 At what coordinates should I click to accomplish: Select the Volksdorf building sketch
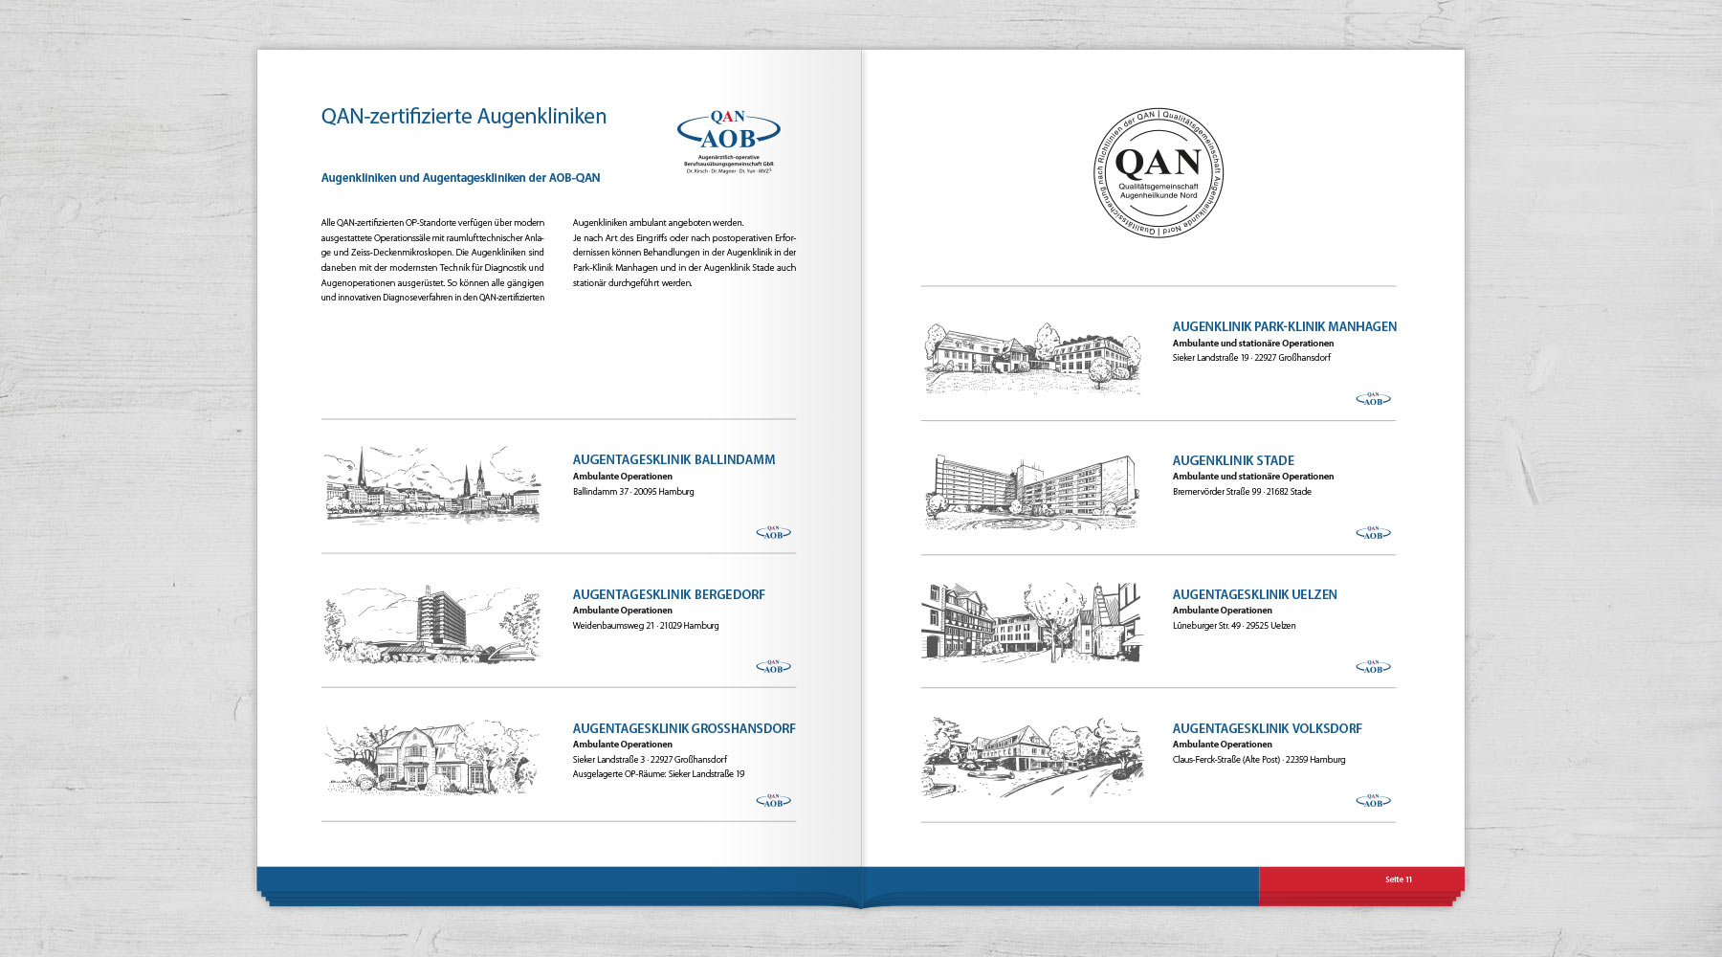[x=1032, y=757]
